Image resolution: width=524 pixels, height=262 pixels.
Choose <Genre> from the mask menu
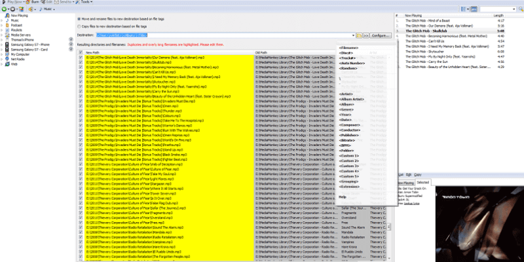[x=346, y=109]
